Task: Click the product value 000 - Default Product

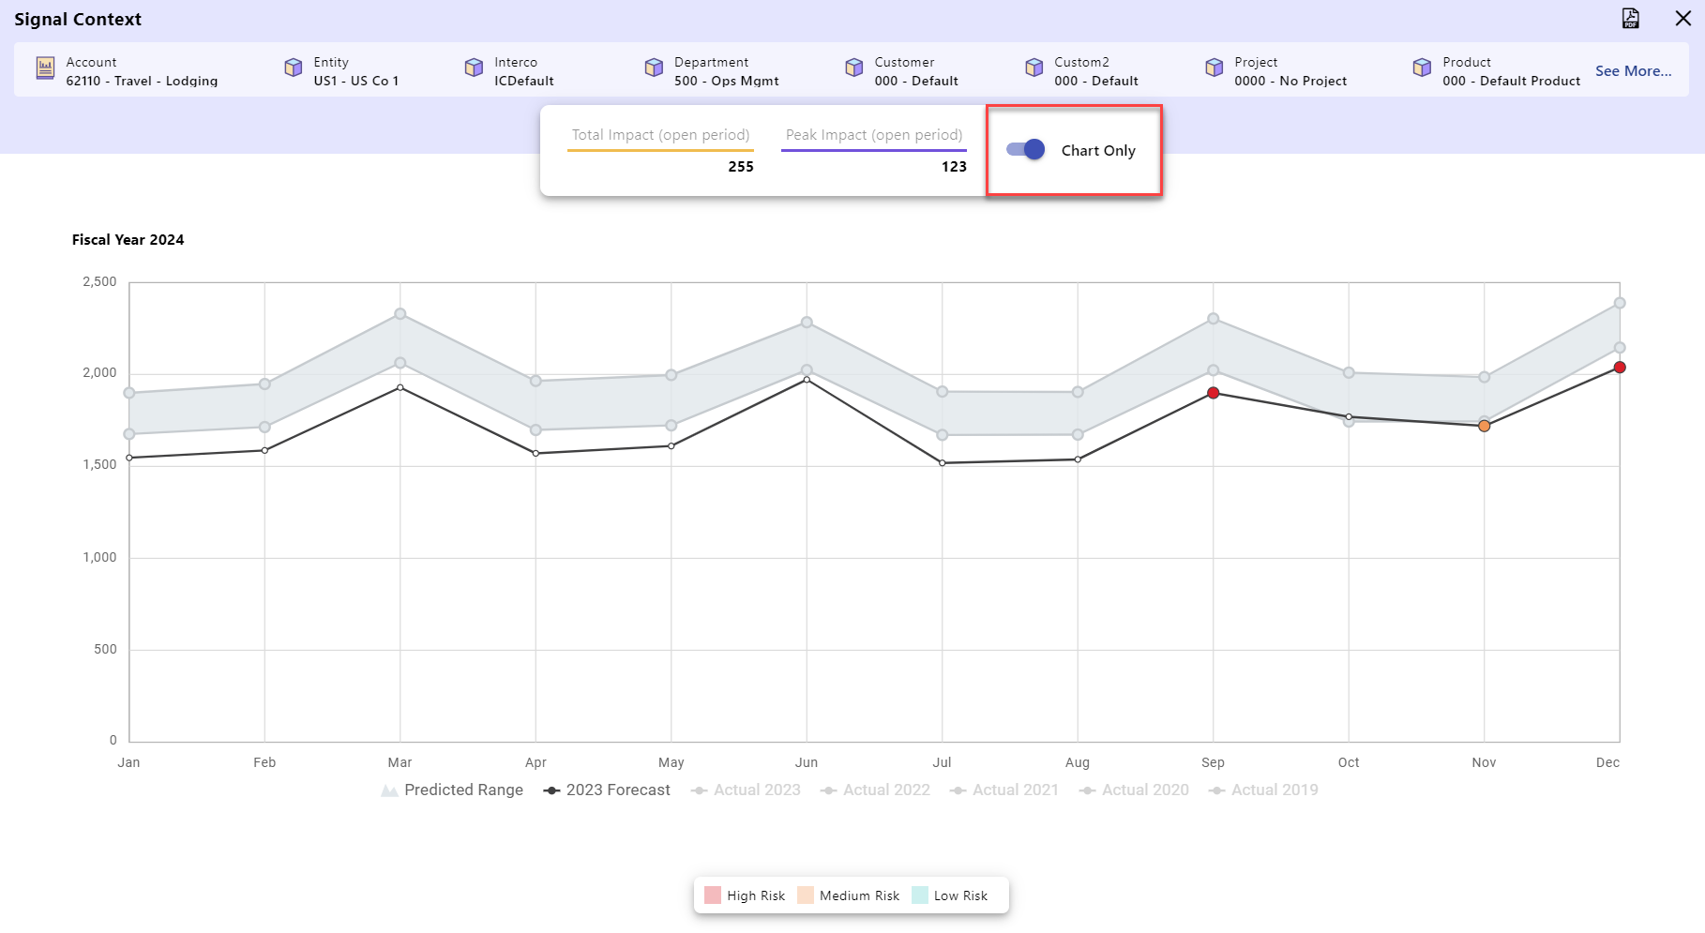Action: coord(1512,82)
